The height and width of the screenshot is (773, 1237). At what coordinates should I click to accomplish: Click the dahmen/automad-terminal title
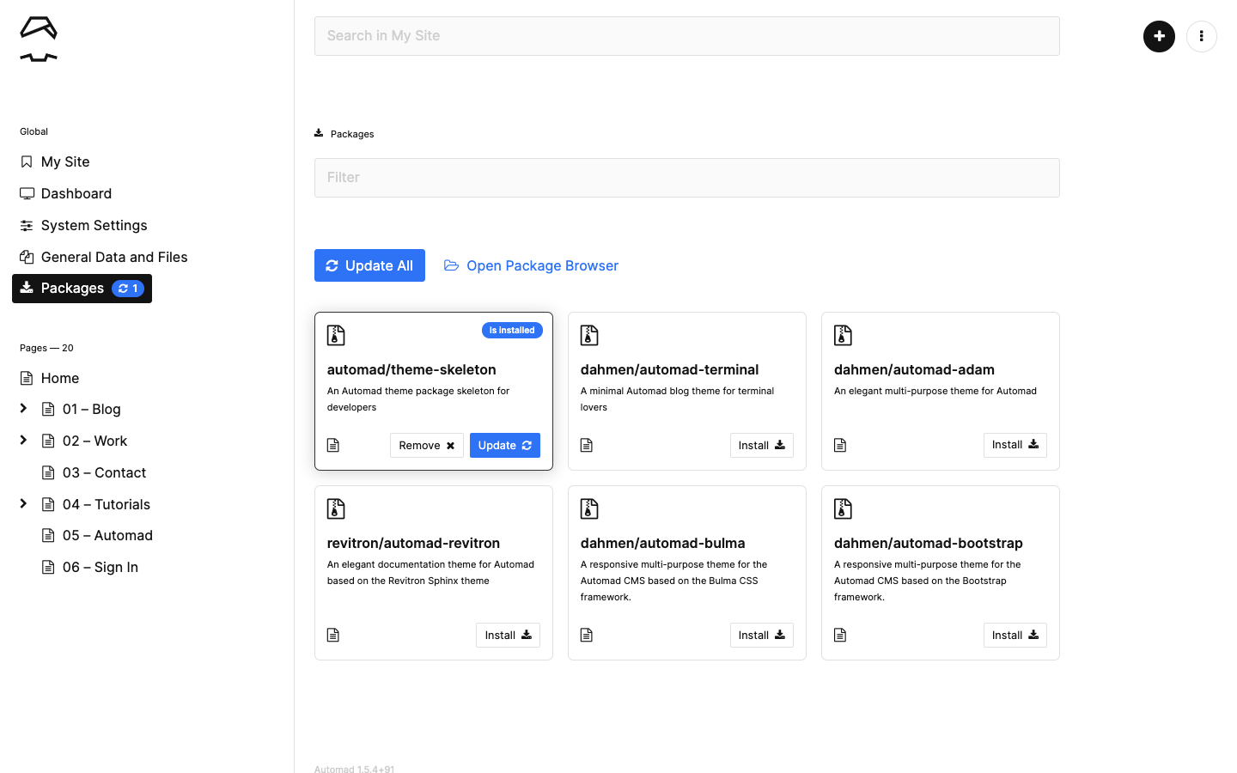tap(669, 369)
